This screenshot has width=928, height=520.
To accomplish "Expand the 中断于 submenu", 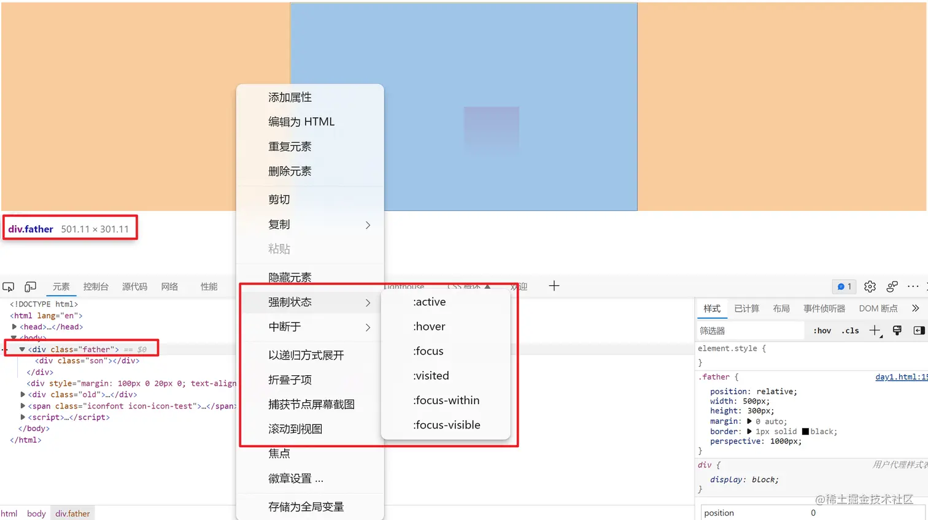I will 310,327.
